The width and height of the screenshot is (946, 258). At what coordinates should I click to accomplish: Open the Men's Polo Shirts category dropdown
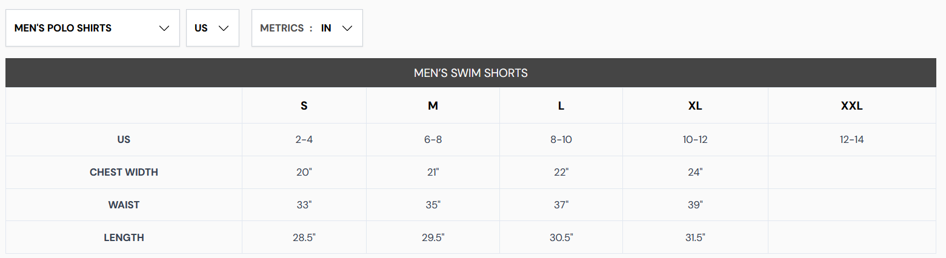pos(93,28)
